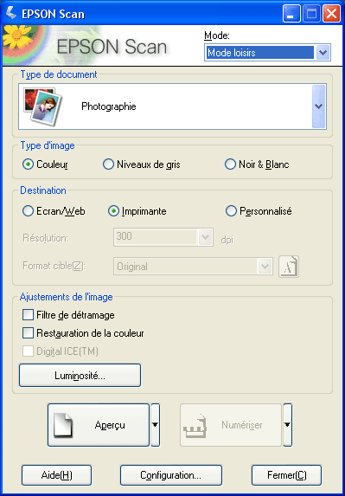Select the Niveaux de gris radio button
The image size is (345, 496).
(x=108, y=164)
